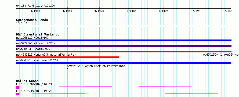This screenshot has height=97, width=239.
Task: Open nsv4514233 (gnomADStructuralVariants) label
Action: tap(97, 66)
